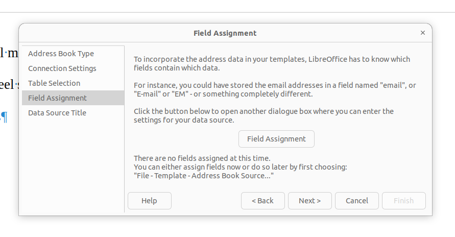Click the 'no fields assigned' status text
The image size is (455, 237).
click(202, 158)
